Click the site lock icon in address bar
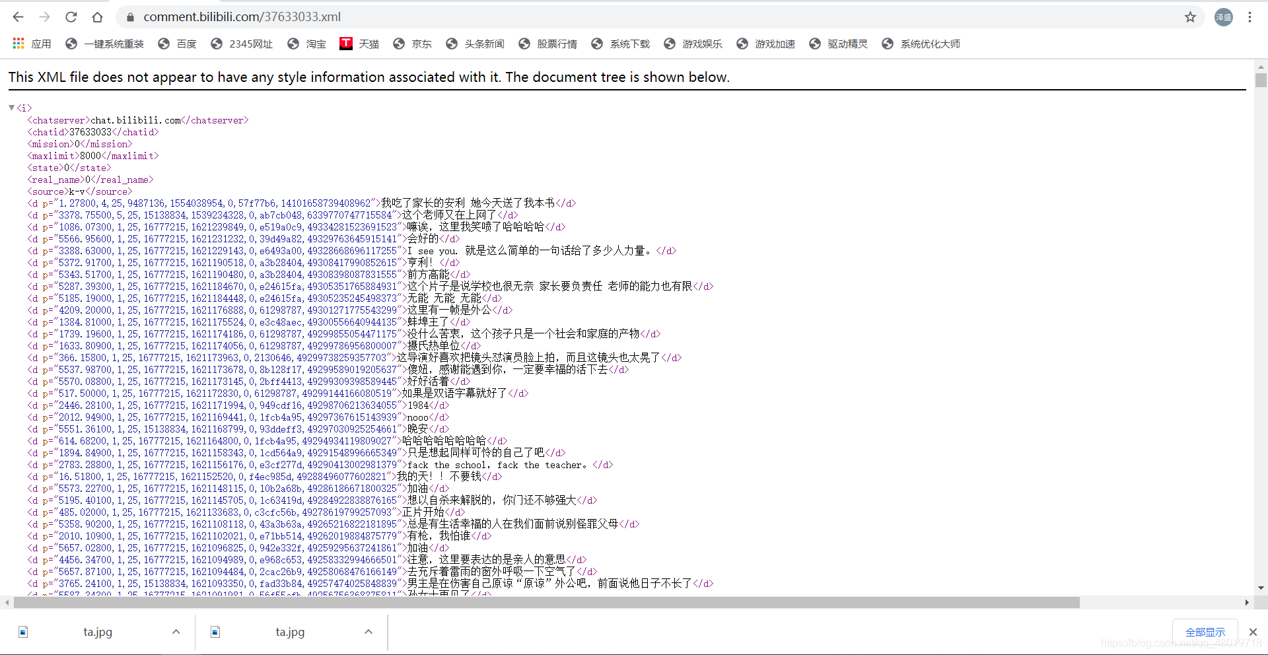 pyautogui.click(x=130, y=17)
